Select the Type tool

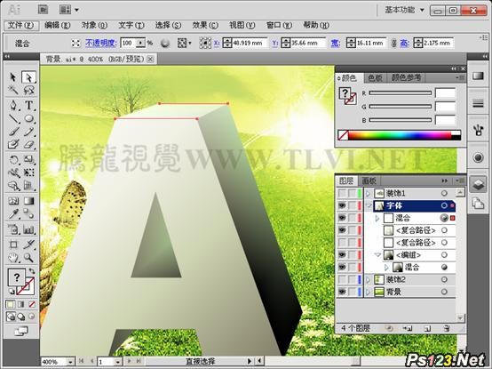28,105
